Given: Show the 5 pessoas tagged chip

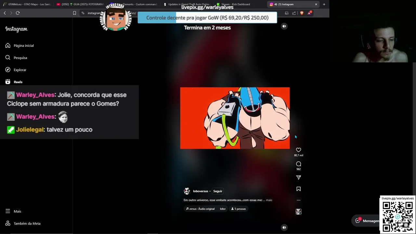Looking at the screenshot, I should tap(238, 209).
